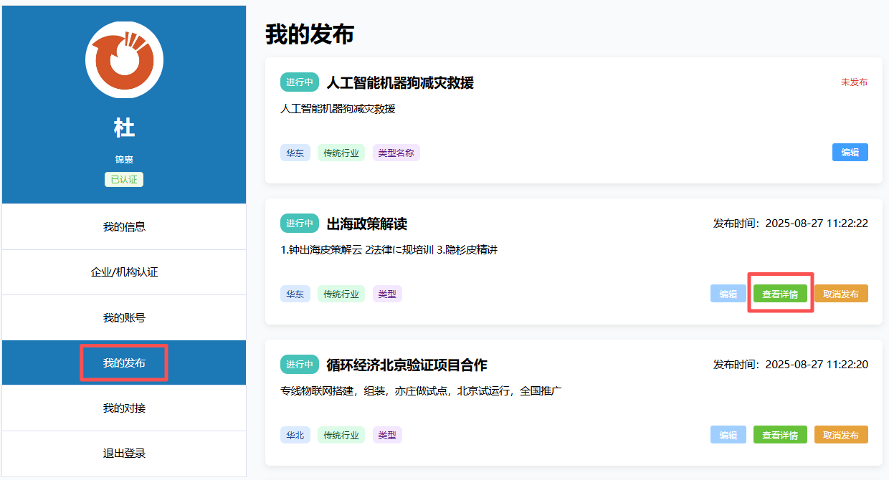Image resolution: width=889 pixels, height=480 pixels.
Task: Click the 华北 region tag
Action: [x=295, y=435]
